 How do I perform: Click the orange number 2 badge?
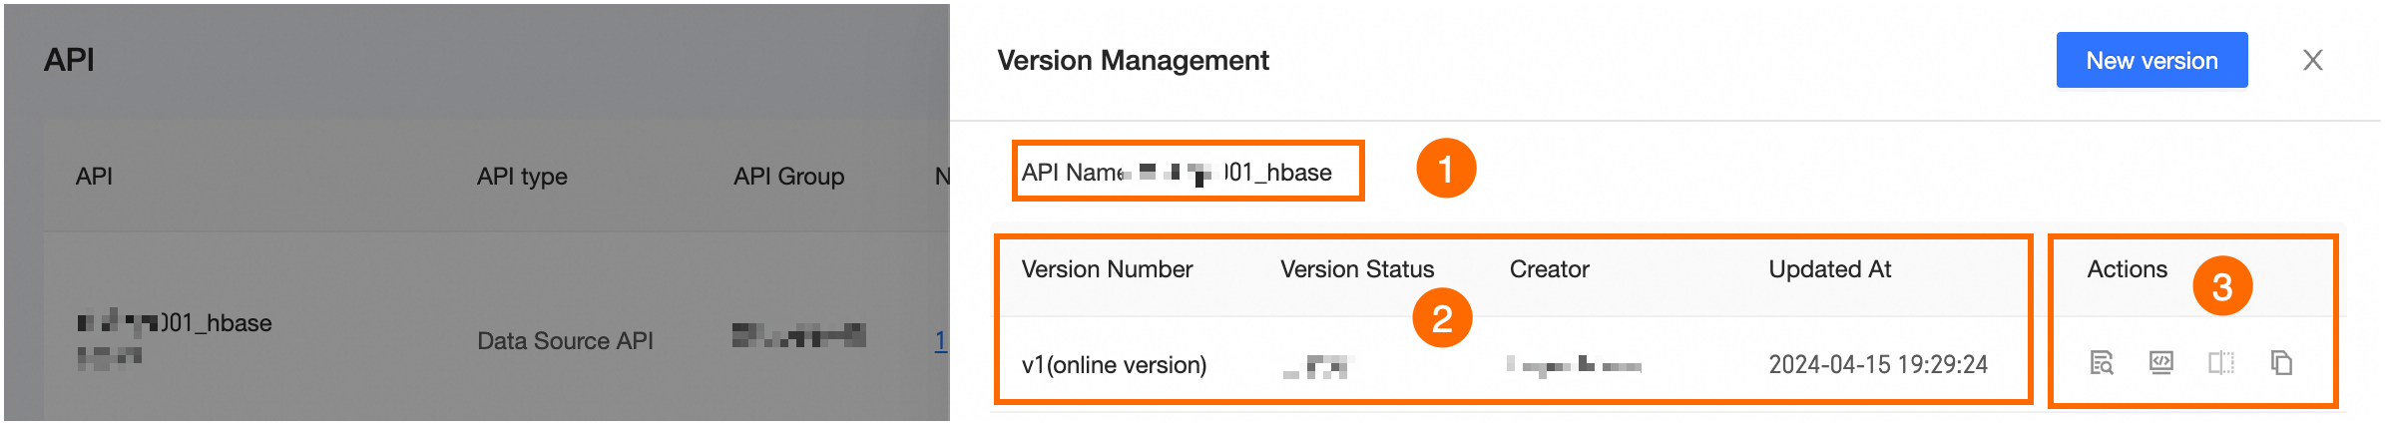pos(1441,318)
